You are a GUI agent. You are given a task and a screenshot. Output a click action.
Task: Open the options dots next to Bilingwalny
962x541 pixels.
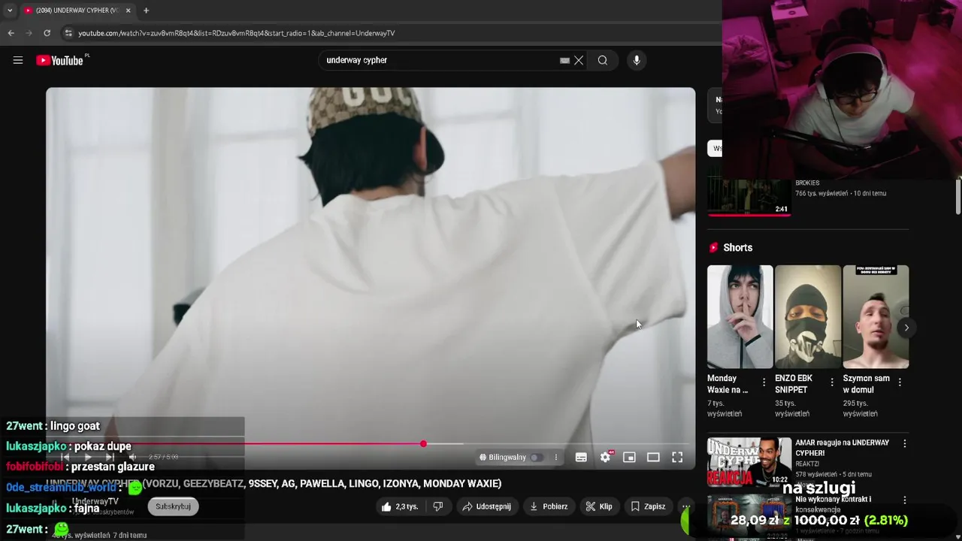556,457
